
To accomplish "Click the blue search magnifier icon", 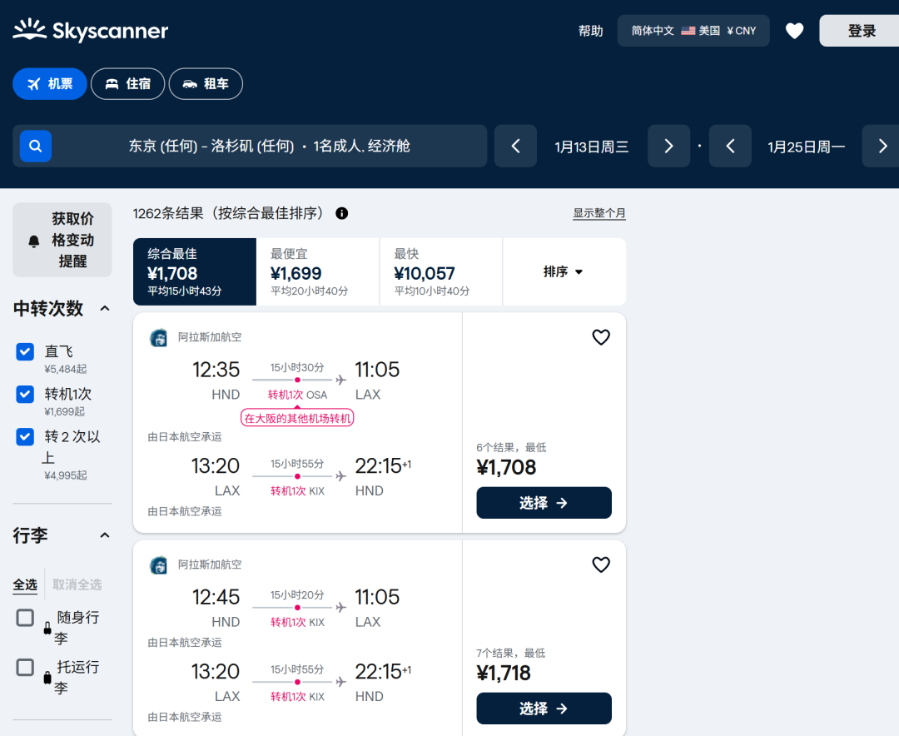I will tap(36, 147).
